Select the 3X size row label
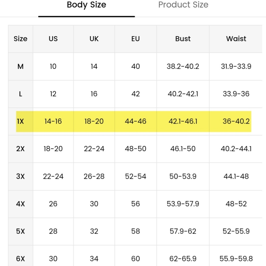 pos(20,176)
